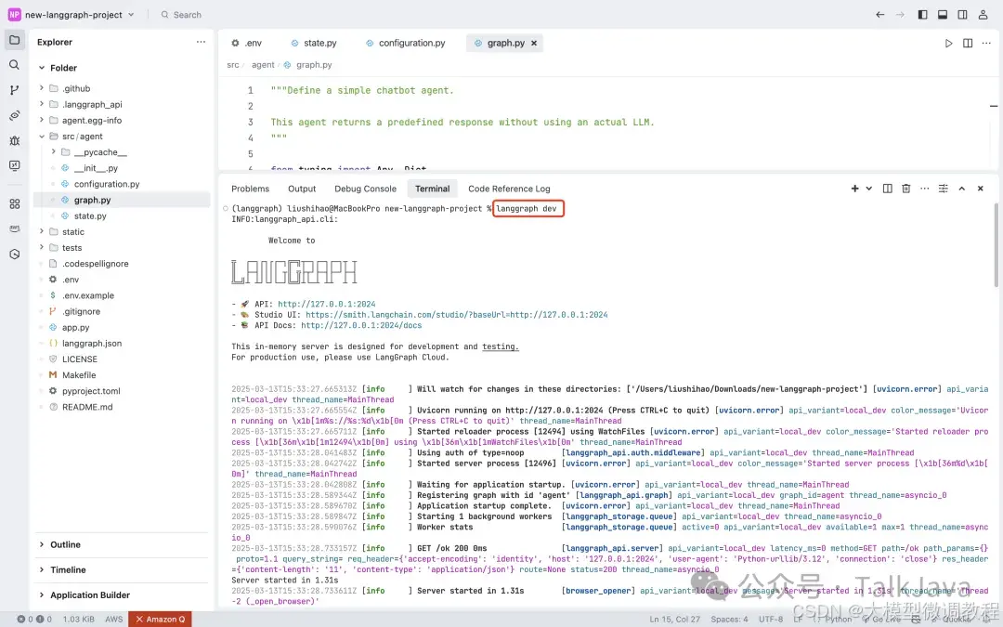Split the terminal panel
The height and width of the screenshot is (627, 1003).
(x=887, y=188)
